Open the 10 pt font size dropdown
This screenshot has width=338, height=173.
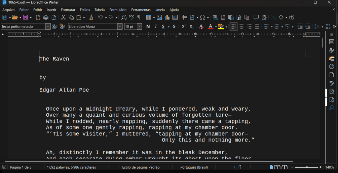140,26
